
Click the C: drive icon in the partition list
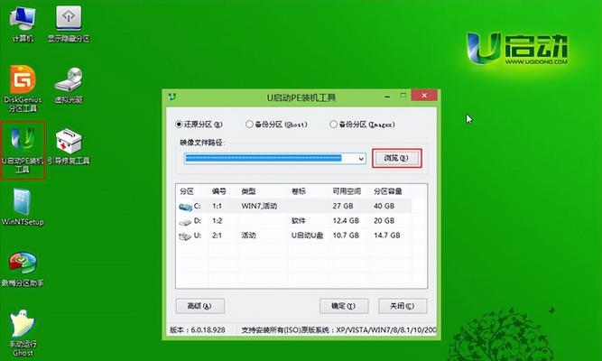pos(185,207)
